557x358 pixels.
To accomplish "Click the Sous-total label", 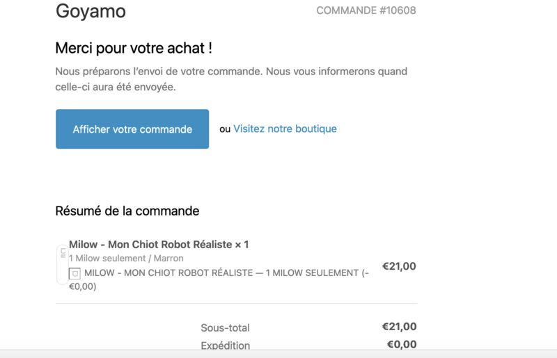I will (225, 328).
